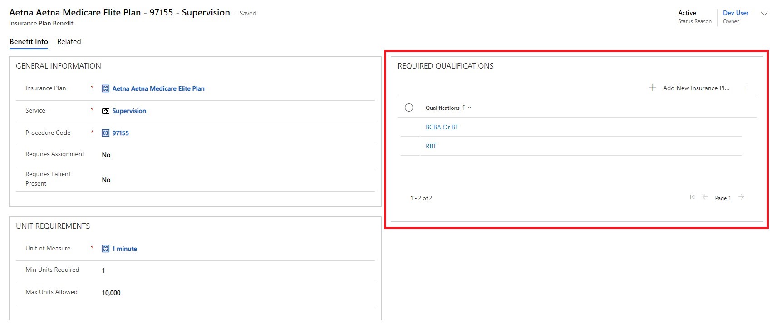
Task: Click the plus icon for Add New
Action: [x=652, y=88]
